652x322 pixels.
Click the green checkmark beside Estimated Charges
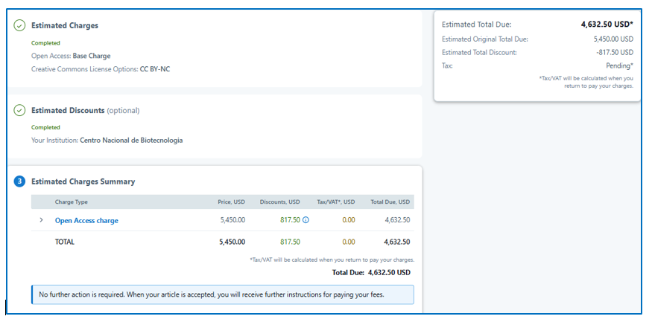click(x=19, y=25)
